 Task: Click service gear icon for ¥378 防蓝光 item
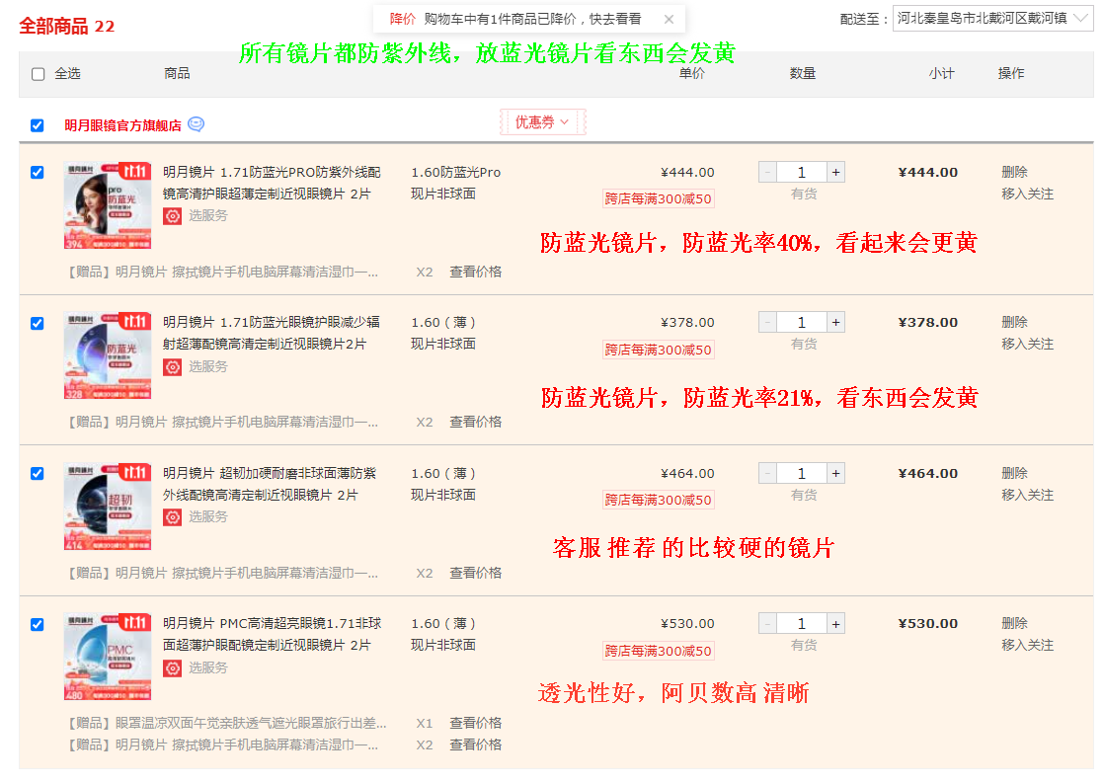click(x=173, y=367)
